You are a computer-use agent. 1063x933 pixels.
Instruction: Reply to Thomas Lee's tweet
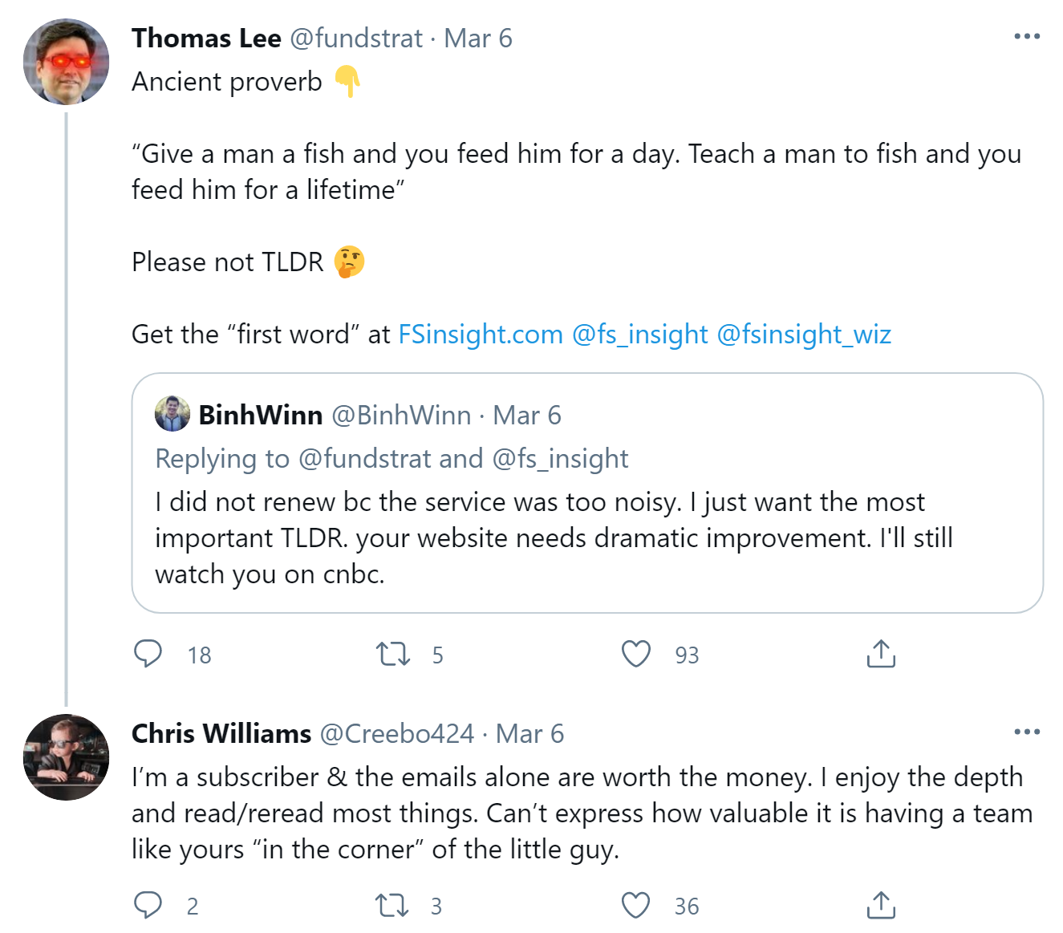click(148, 654)
